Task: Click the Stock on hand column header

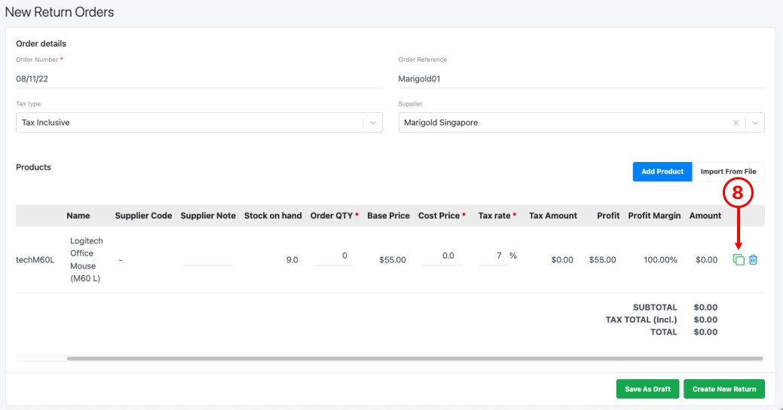Action: [x=273, y=216]
